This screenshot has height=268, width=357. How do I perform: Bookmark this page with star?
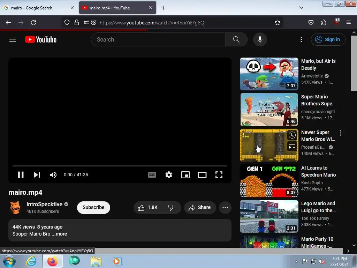click(277, 23)
